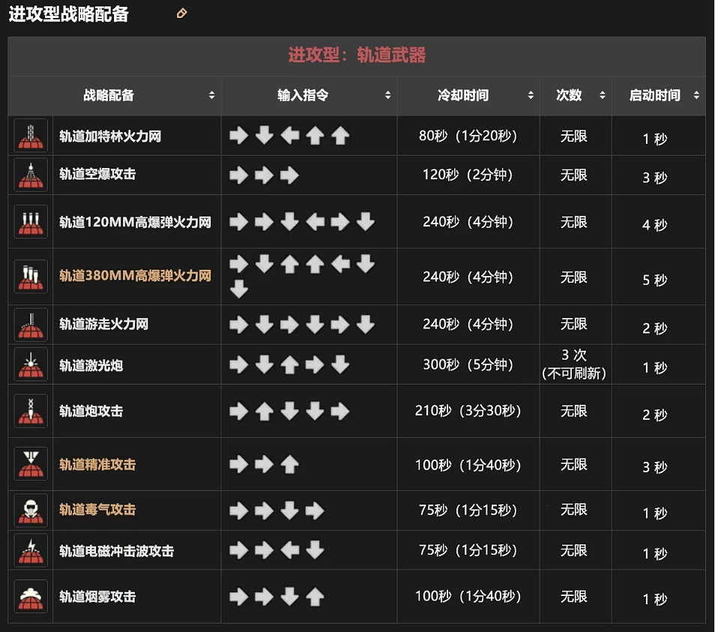This screenshot has width=715, height=632.
Task: Click the 轨道120MM高爆弹火力网 stratagem icon
Action: [31, 222]
